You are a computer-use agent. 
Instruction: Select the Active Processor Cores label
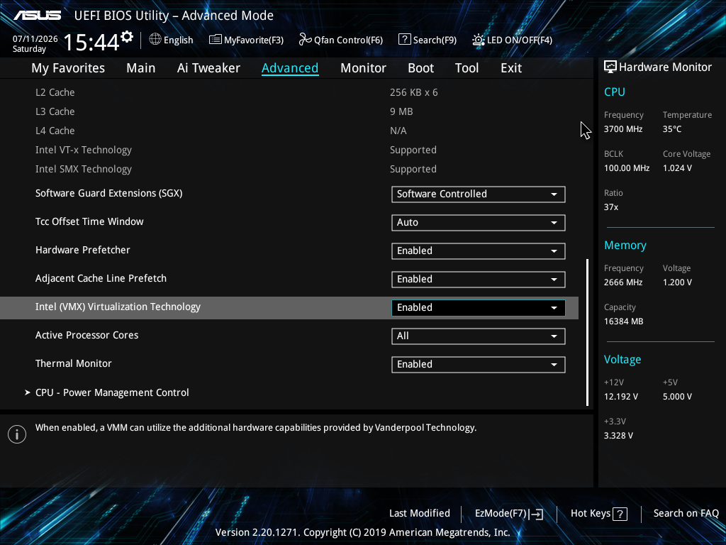coord(87,335)
